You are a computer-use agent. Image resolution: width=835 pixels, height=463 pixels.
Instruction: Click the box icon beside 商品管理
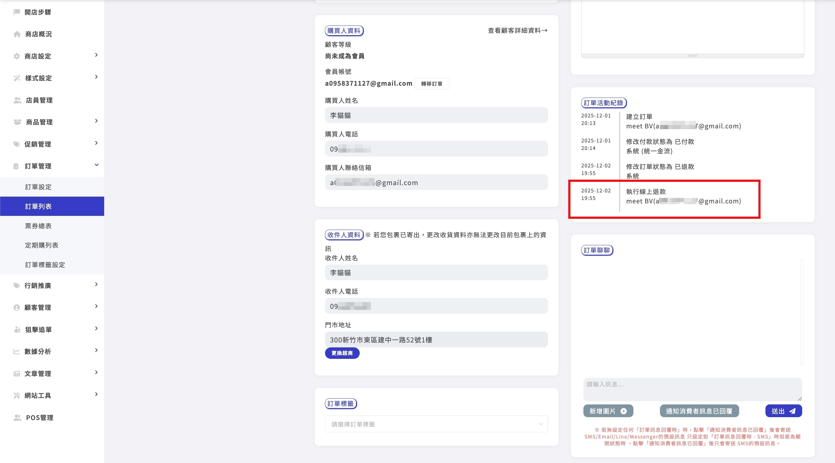17,122
